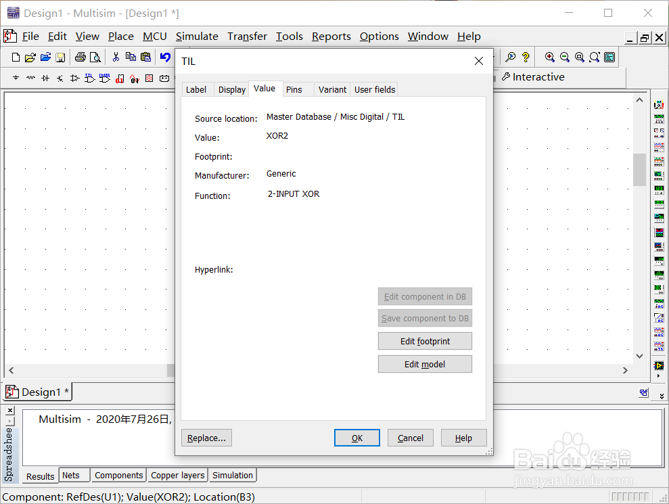The width and height of the screenshot is (669, 504).
Task: Place a transistor component
Action: coord(60,78)
